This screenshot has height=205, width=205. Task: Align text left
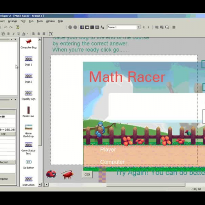click(x=34, y=34)
